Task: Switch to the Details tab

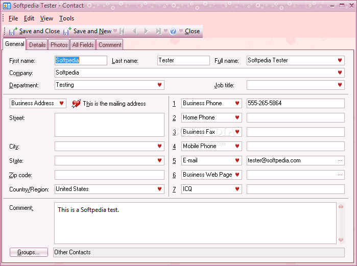Action: [37, 44]
